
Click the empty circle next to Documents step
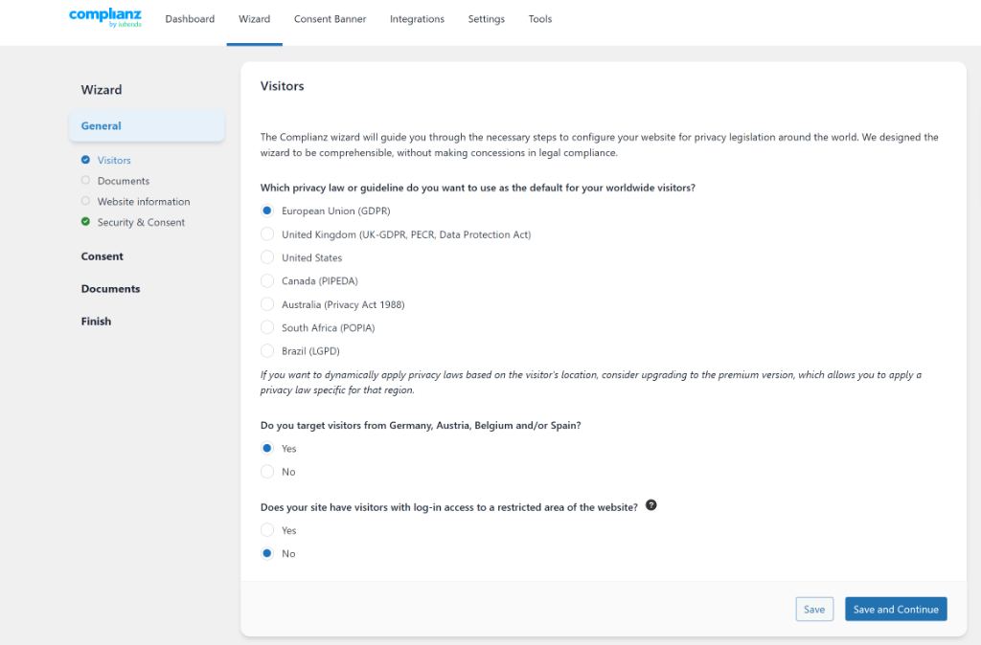(x=87, y=180)
